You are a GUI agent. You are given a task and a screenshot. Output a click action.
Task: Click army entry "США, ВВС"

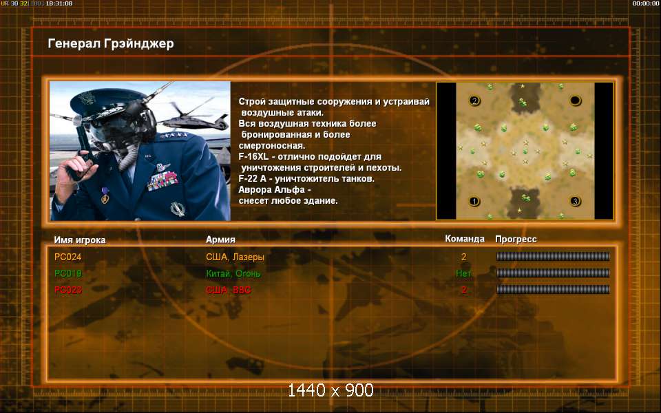click(228, 290)
